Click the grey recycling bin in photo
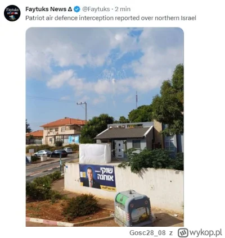Viewport: 225px width, 238px height. click(133, 208)
